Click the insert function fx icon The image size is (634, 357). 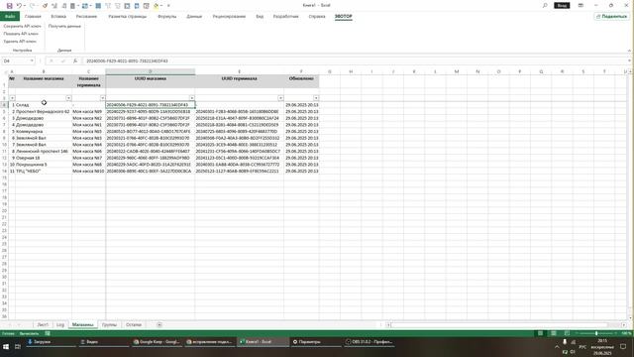click(75, 60)
